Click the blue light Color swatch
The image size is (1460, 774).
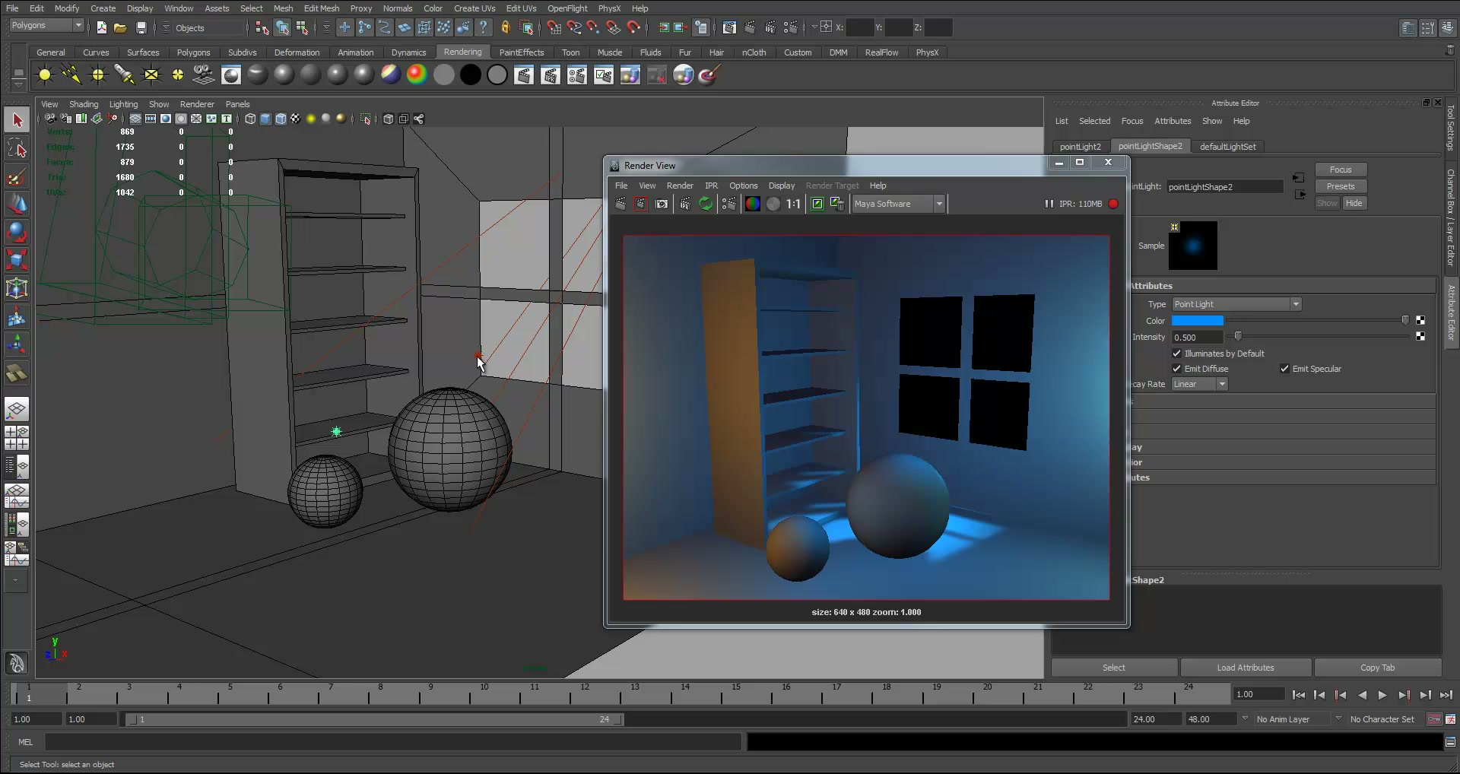[1198, 321]
